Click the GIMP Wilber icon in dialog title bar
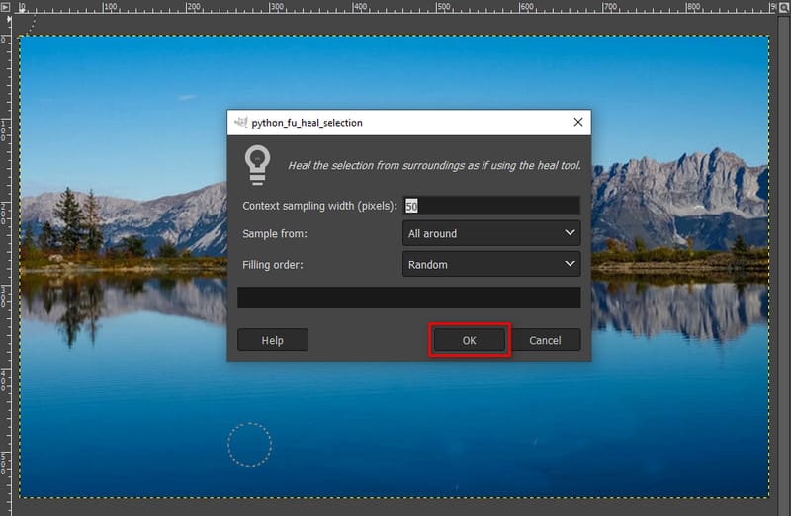This screenshot has width=791, height=516. coord(241,123)
